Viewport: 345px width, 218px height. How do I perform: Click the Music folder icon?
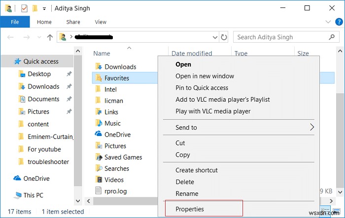98,123
